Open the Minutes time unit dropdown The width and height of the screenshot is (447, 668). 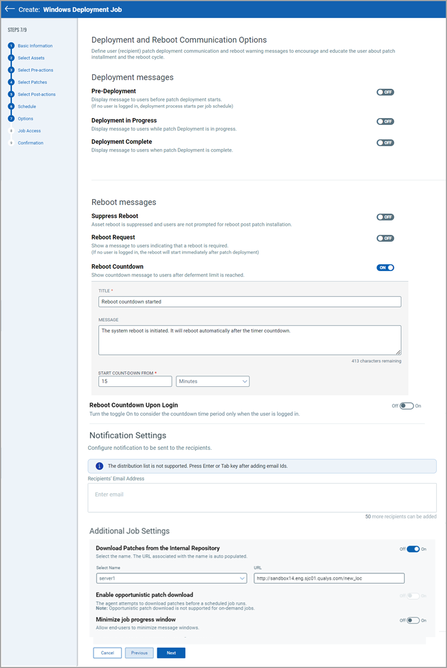point(213,381)
